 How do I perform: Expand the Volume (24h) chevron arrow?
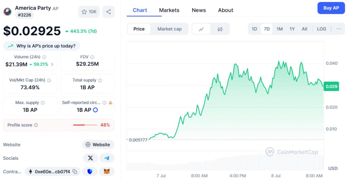point(52,64)
